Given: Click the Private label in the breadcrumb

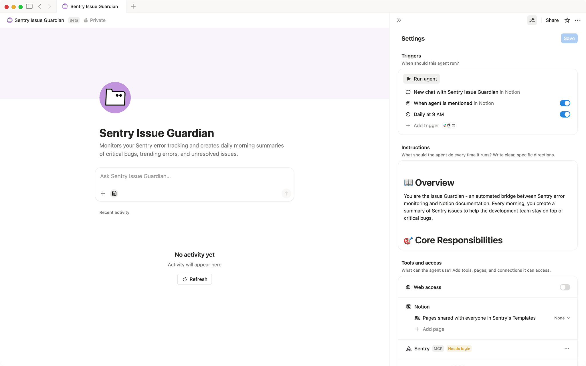Looking at the screenshot, I should pyautogui.click(x=97, y=20).
